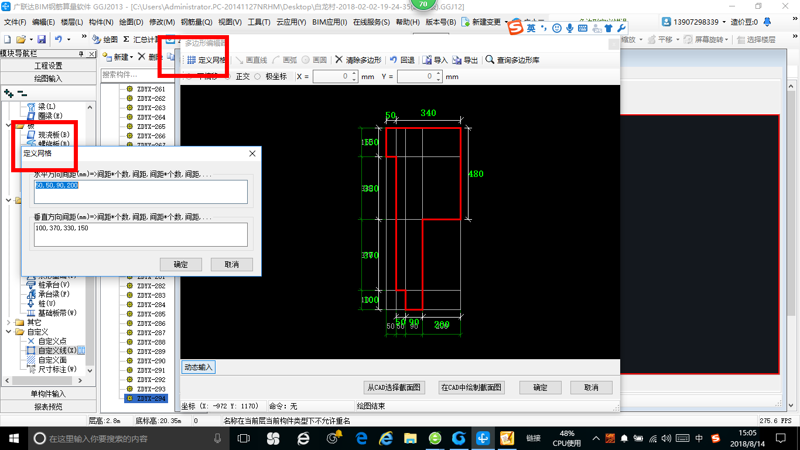
Task: Increase the X value with up stepper
Action: (354, 73)
